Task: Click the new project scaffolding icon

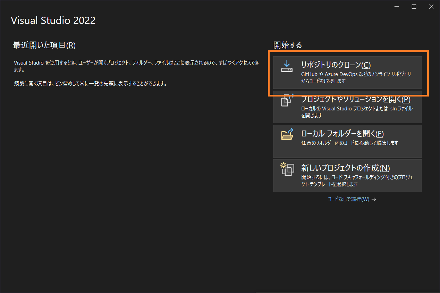Action: pos(287,170)
